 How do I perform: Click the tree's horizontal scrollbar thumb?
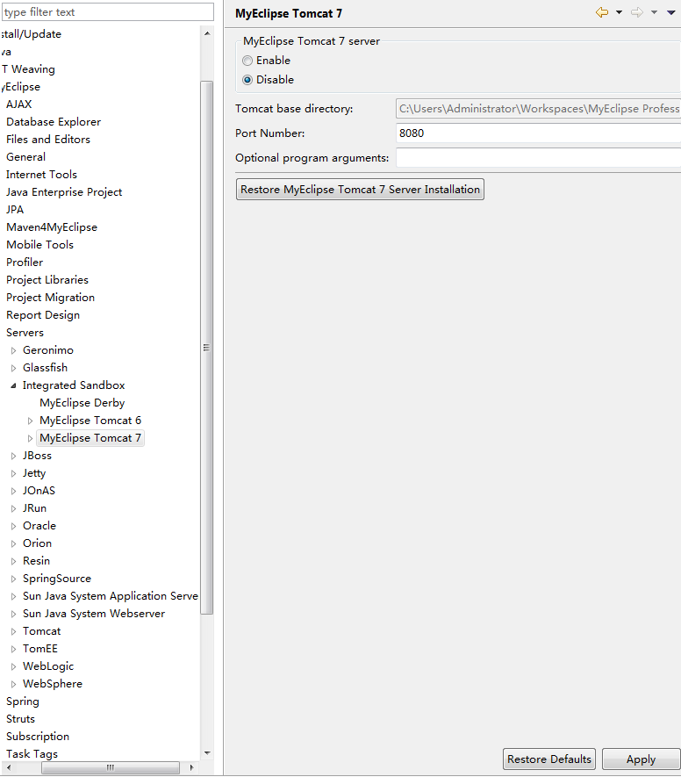pyautogui.click(x=111, y=767)
